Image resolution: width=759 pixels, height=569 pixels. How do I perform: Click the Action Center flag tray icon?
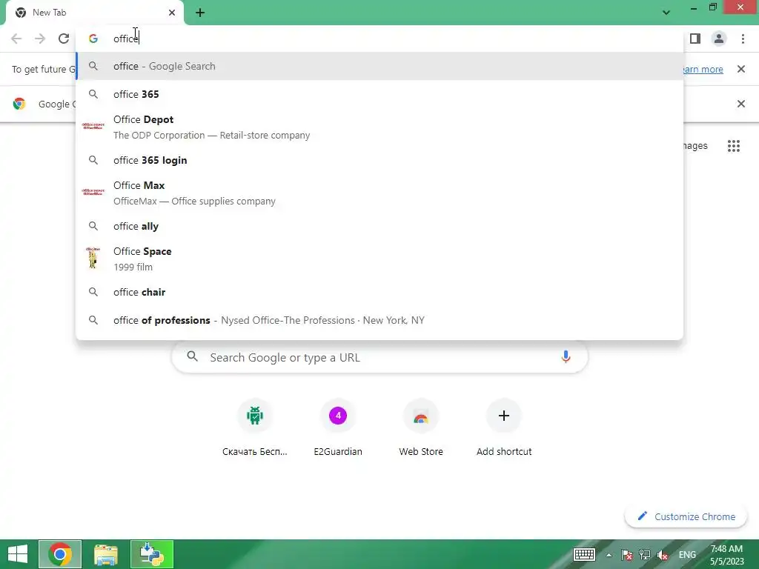click(x=627, y=555)
